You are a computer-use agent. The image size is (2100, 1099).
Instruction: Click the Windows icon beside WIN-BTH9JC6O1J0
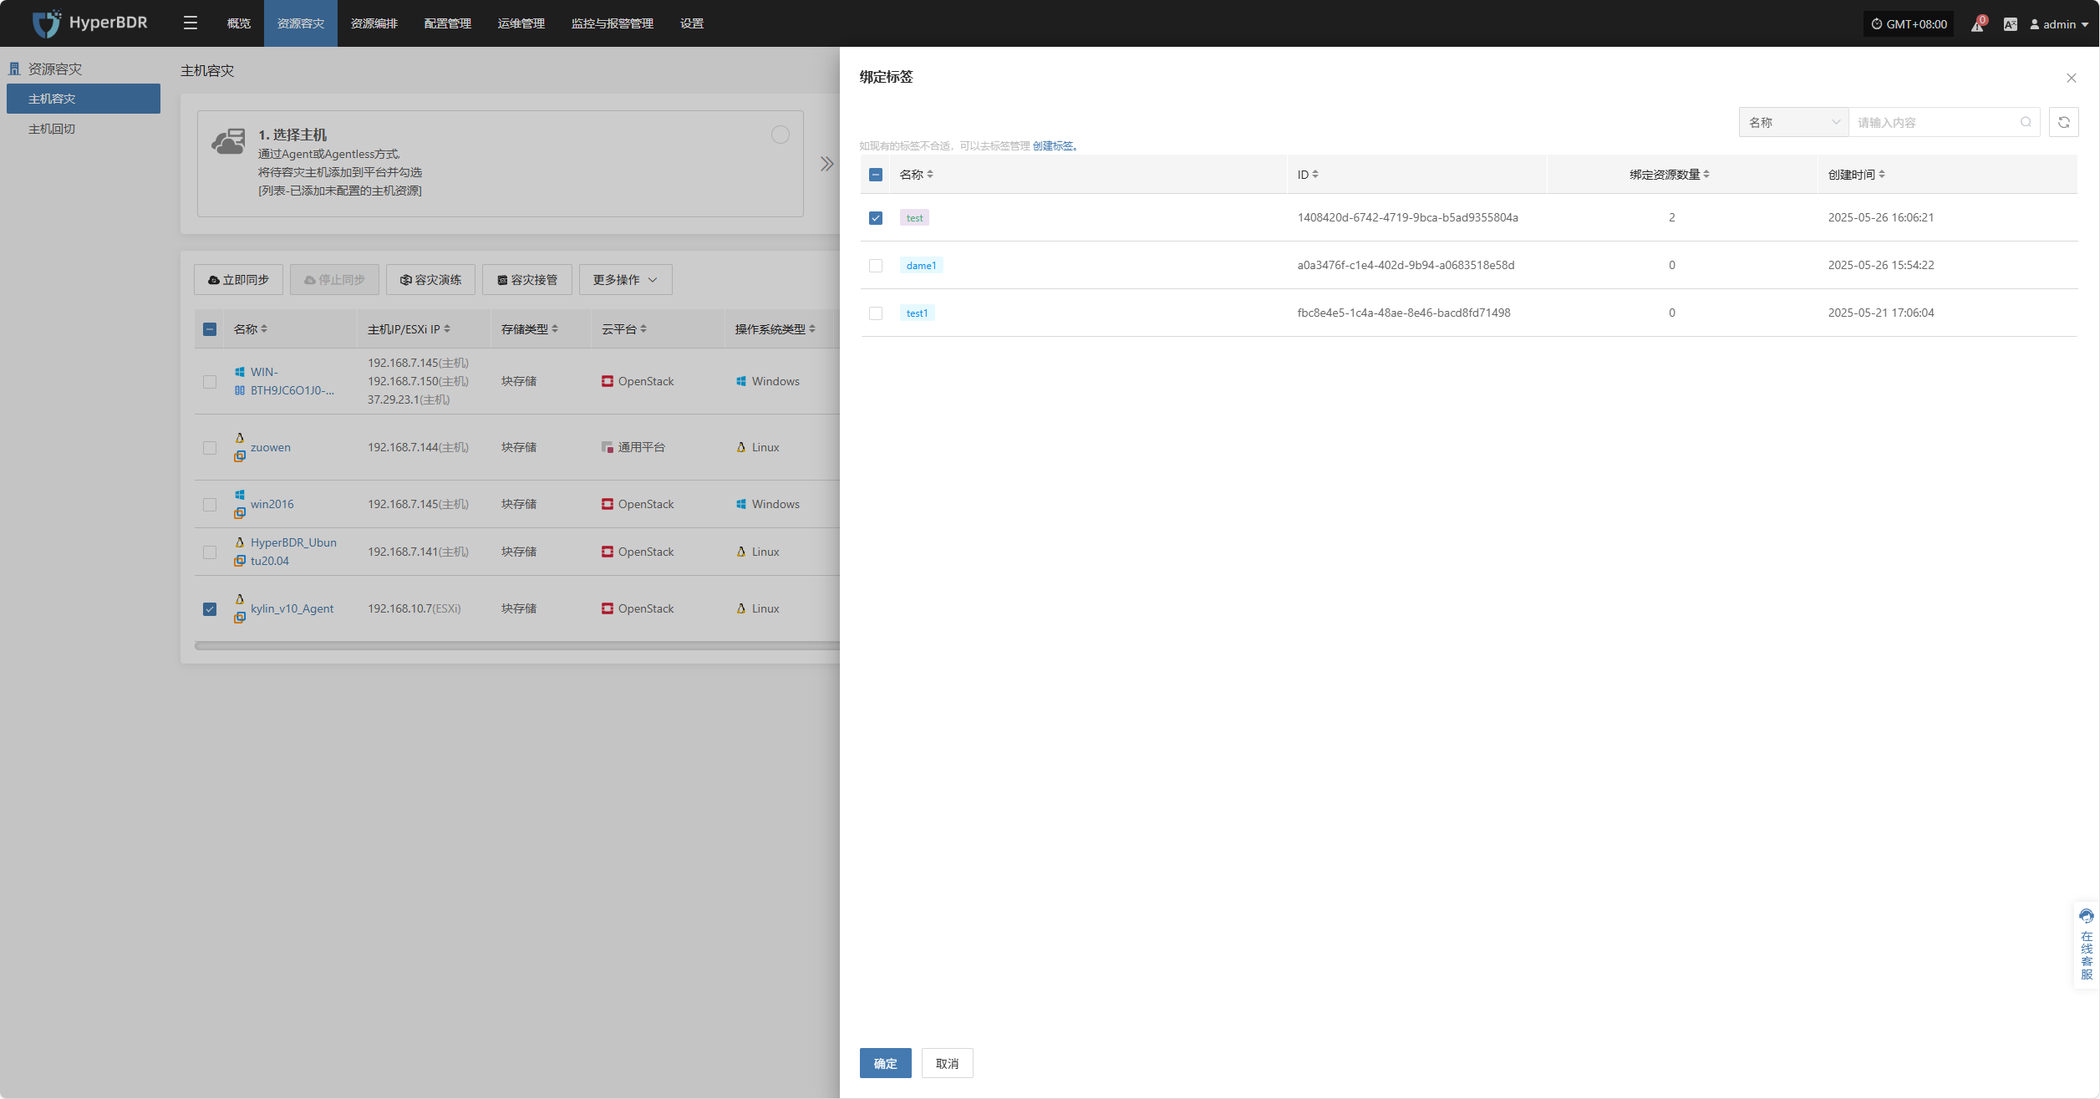tap(240, 372)
